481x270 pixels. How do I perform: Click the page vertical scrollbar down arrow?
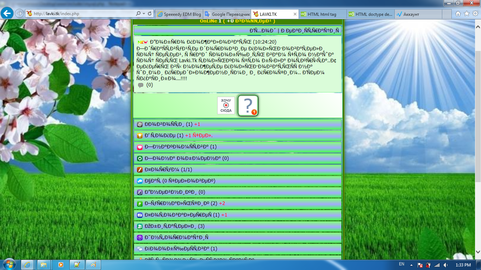pyautogui.click(x=478, y=252)
